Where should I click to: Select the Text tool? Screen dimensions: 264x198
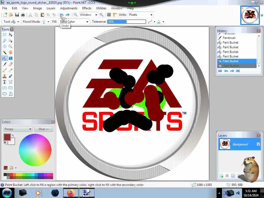pyautogui.click(x=5, y=82)
